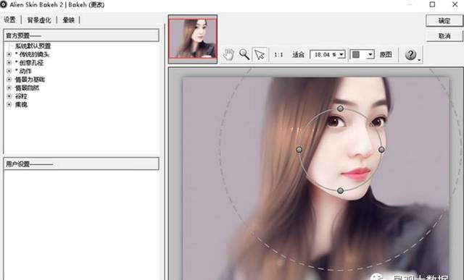Click the navigator preview thumbnail
464x280 pixels.
pos(193,38)
